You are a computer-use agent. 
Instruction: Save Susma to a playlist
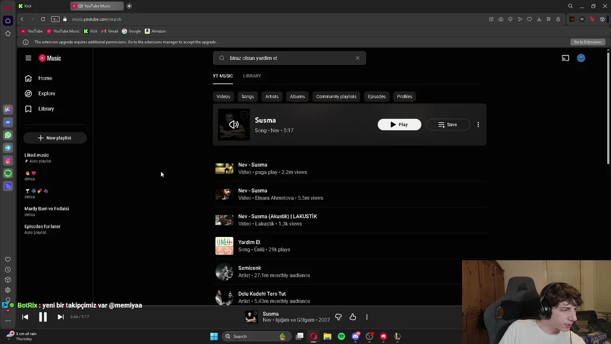pos(448,124)
